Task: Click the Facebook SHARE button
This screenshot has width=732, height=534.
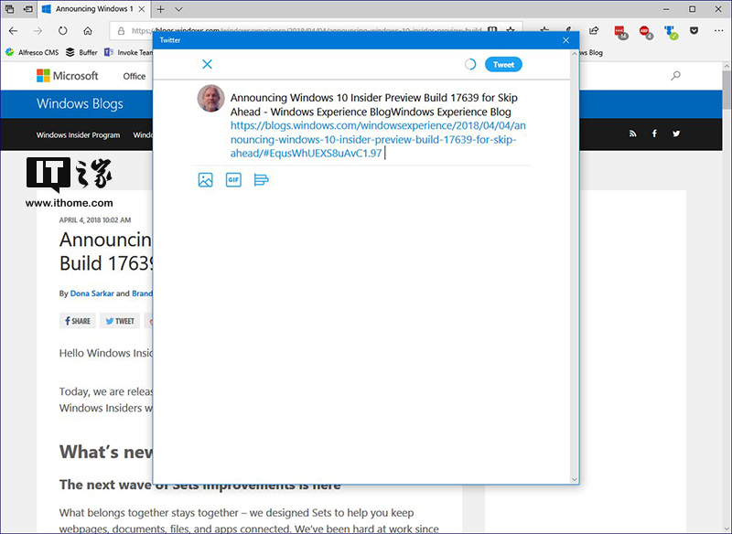Action: tap(78, 321)
